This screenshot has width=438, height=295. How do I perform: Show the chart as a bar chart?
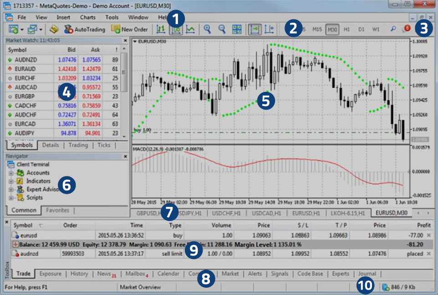point(161,29)
